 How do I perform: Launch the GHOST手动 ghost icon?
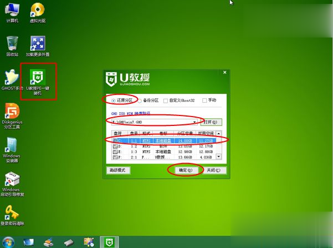[12, 80]
